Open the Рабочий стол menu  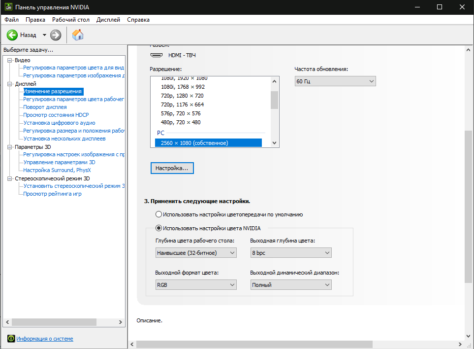[71, 20]
